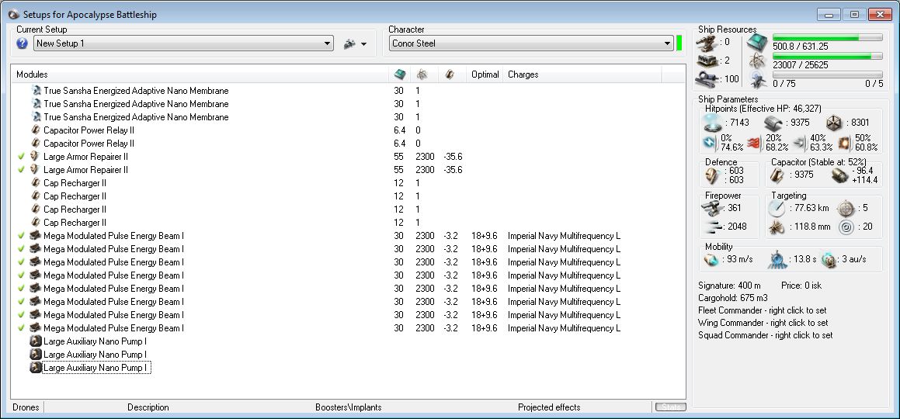The width and height of the screenshot is (900, 419).
Task: Click the green character skills status indicator
Action: pos(679,43)
